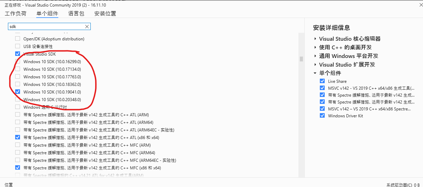Screen dimensions: 423x187
Task: Switch to the 工作负荷 tab
Action: [x=16, y=13]
